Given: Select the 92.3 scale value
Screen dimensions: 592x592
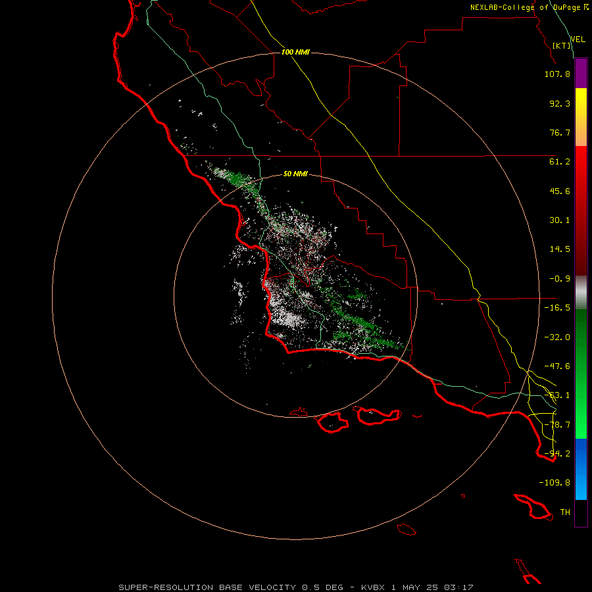Looking at the screenshot, I should pos(560,103).
